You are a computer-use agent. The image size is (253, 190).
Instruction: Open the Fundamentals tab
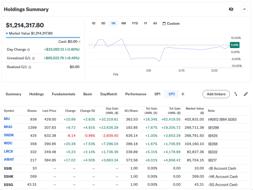64,94
